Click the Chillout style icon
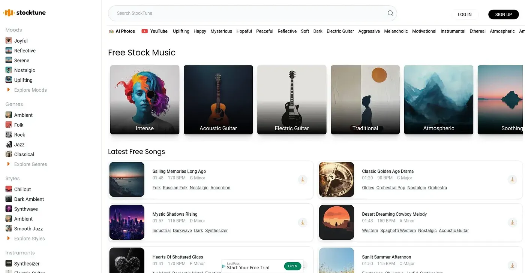Viewport: 525px width, 273px height. tap(9, 189)
